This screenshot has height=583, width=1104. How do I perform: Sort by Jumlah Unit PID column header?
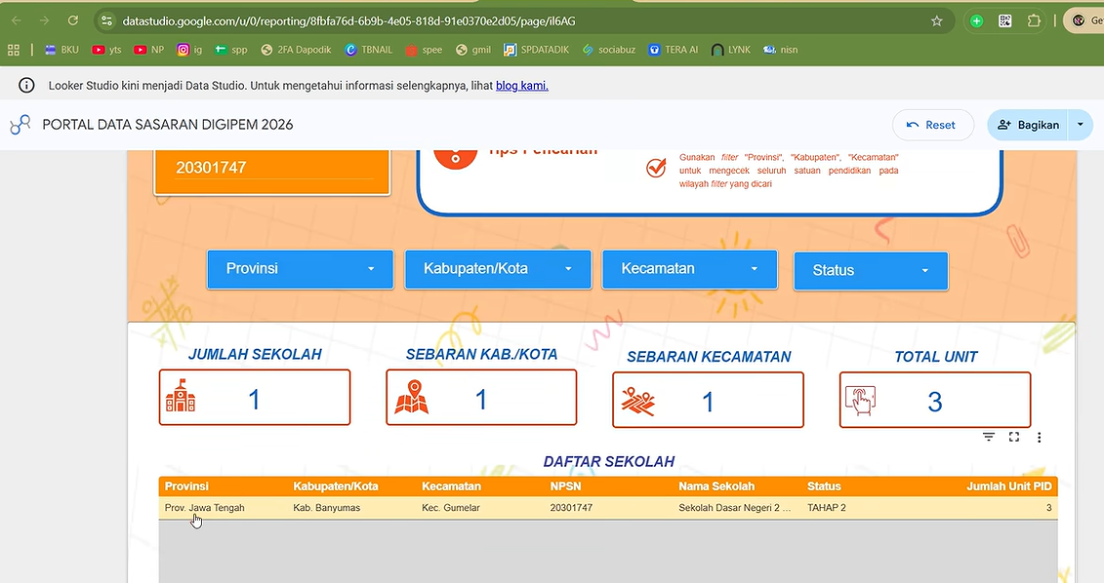[x=1009, y=486]
